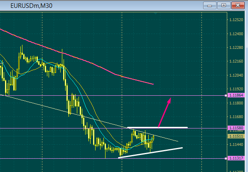This screenshot has height=172, width=248.
Task: Click the current price tag 1.11511
Action: coord(236,136)
